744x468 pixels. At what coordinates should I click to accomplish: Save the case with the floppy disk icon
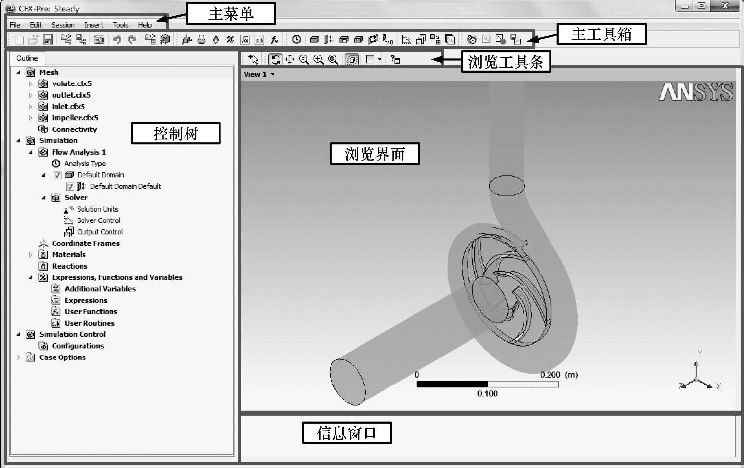[48, 40]
